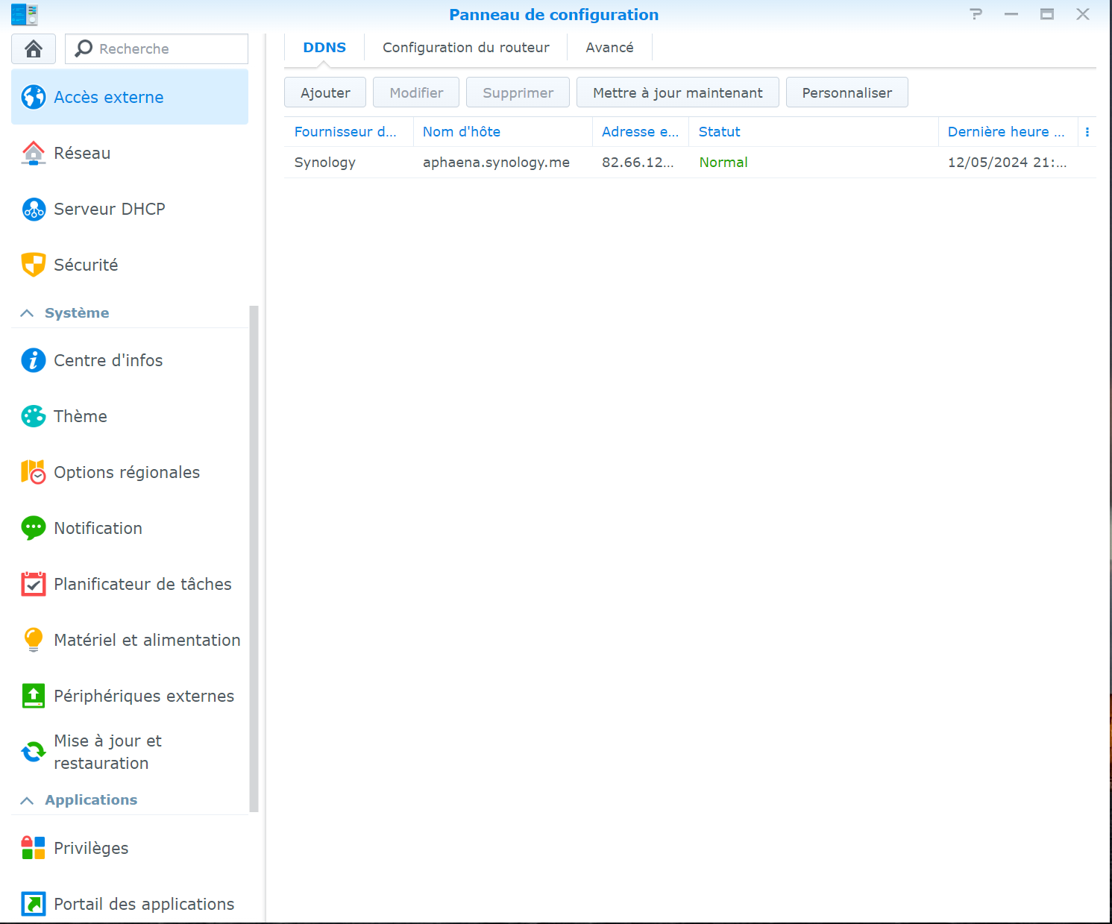The height and width of the screenshot is (924, 1112).
Task: Collapse the Applications section
Action: coord(27,800)
